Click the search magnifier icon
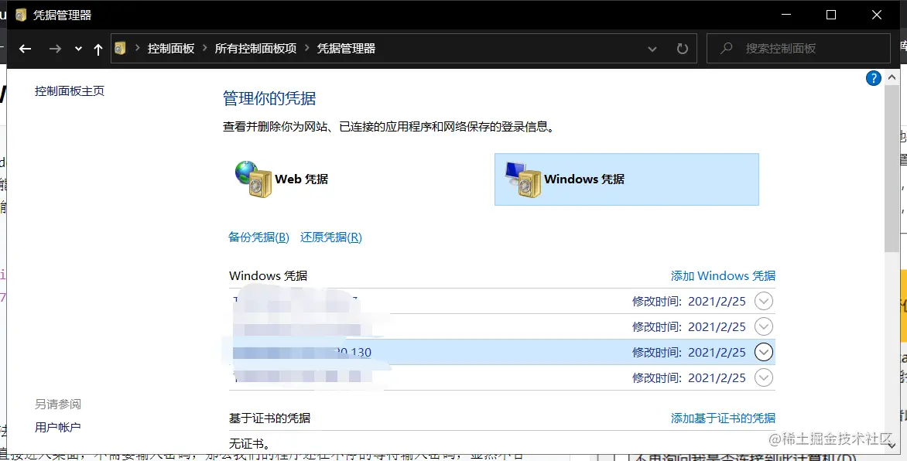The height and width of the screenshot is (461, 907). click(x=727, y=48)
